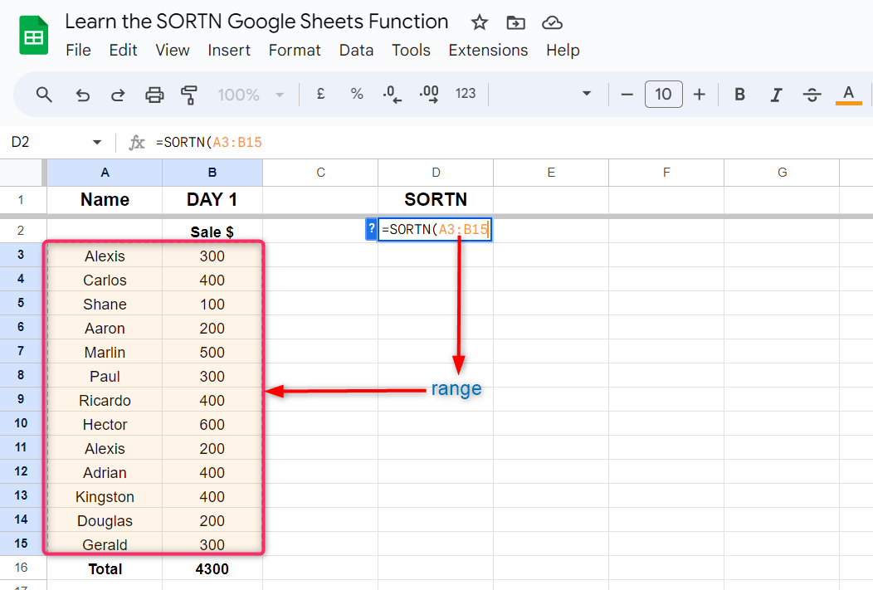
Task: Open the text color picker
Action: [848, 95]
